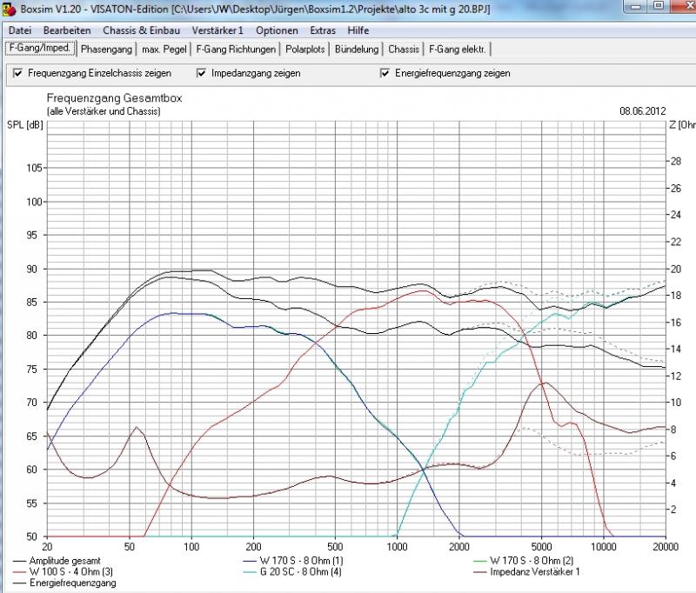
Task: Switch to the F-Gang elektr. tab
Action: [458, 50]
